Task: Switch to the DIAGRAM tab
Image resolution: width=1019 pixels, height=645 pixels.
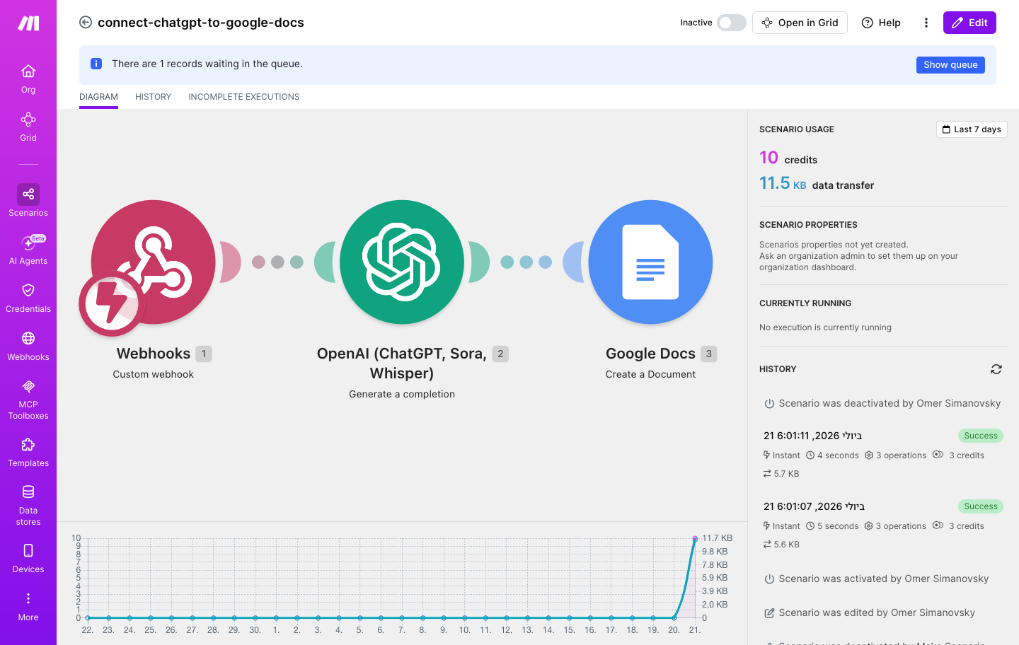Action: tap(98, 97)
